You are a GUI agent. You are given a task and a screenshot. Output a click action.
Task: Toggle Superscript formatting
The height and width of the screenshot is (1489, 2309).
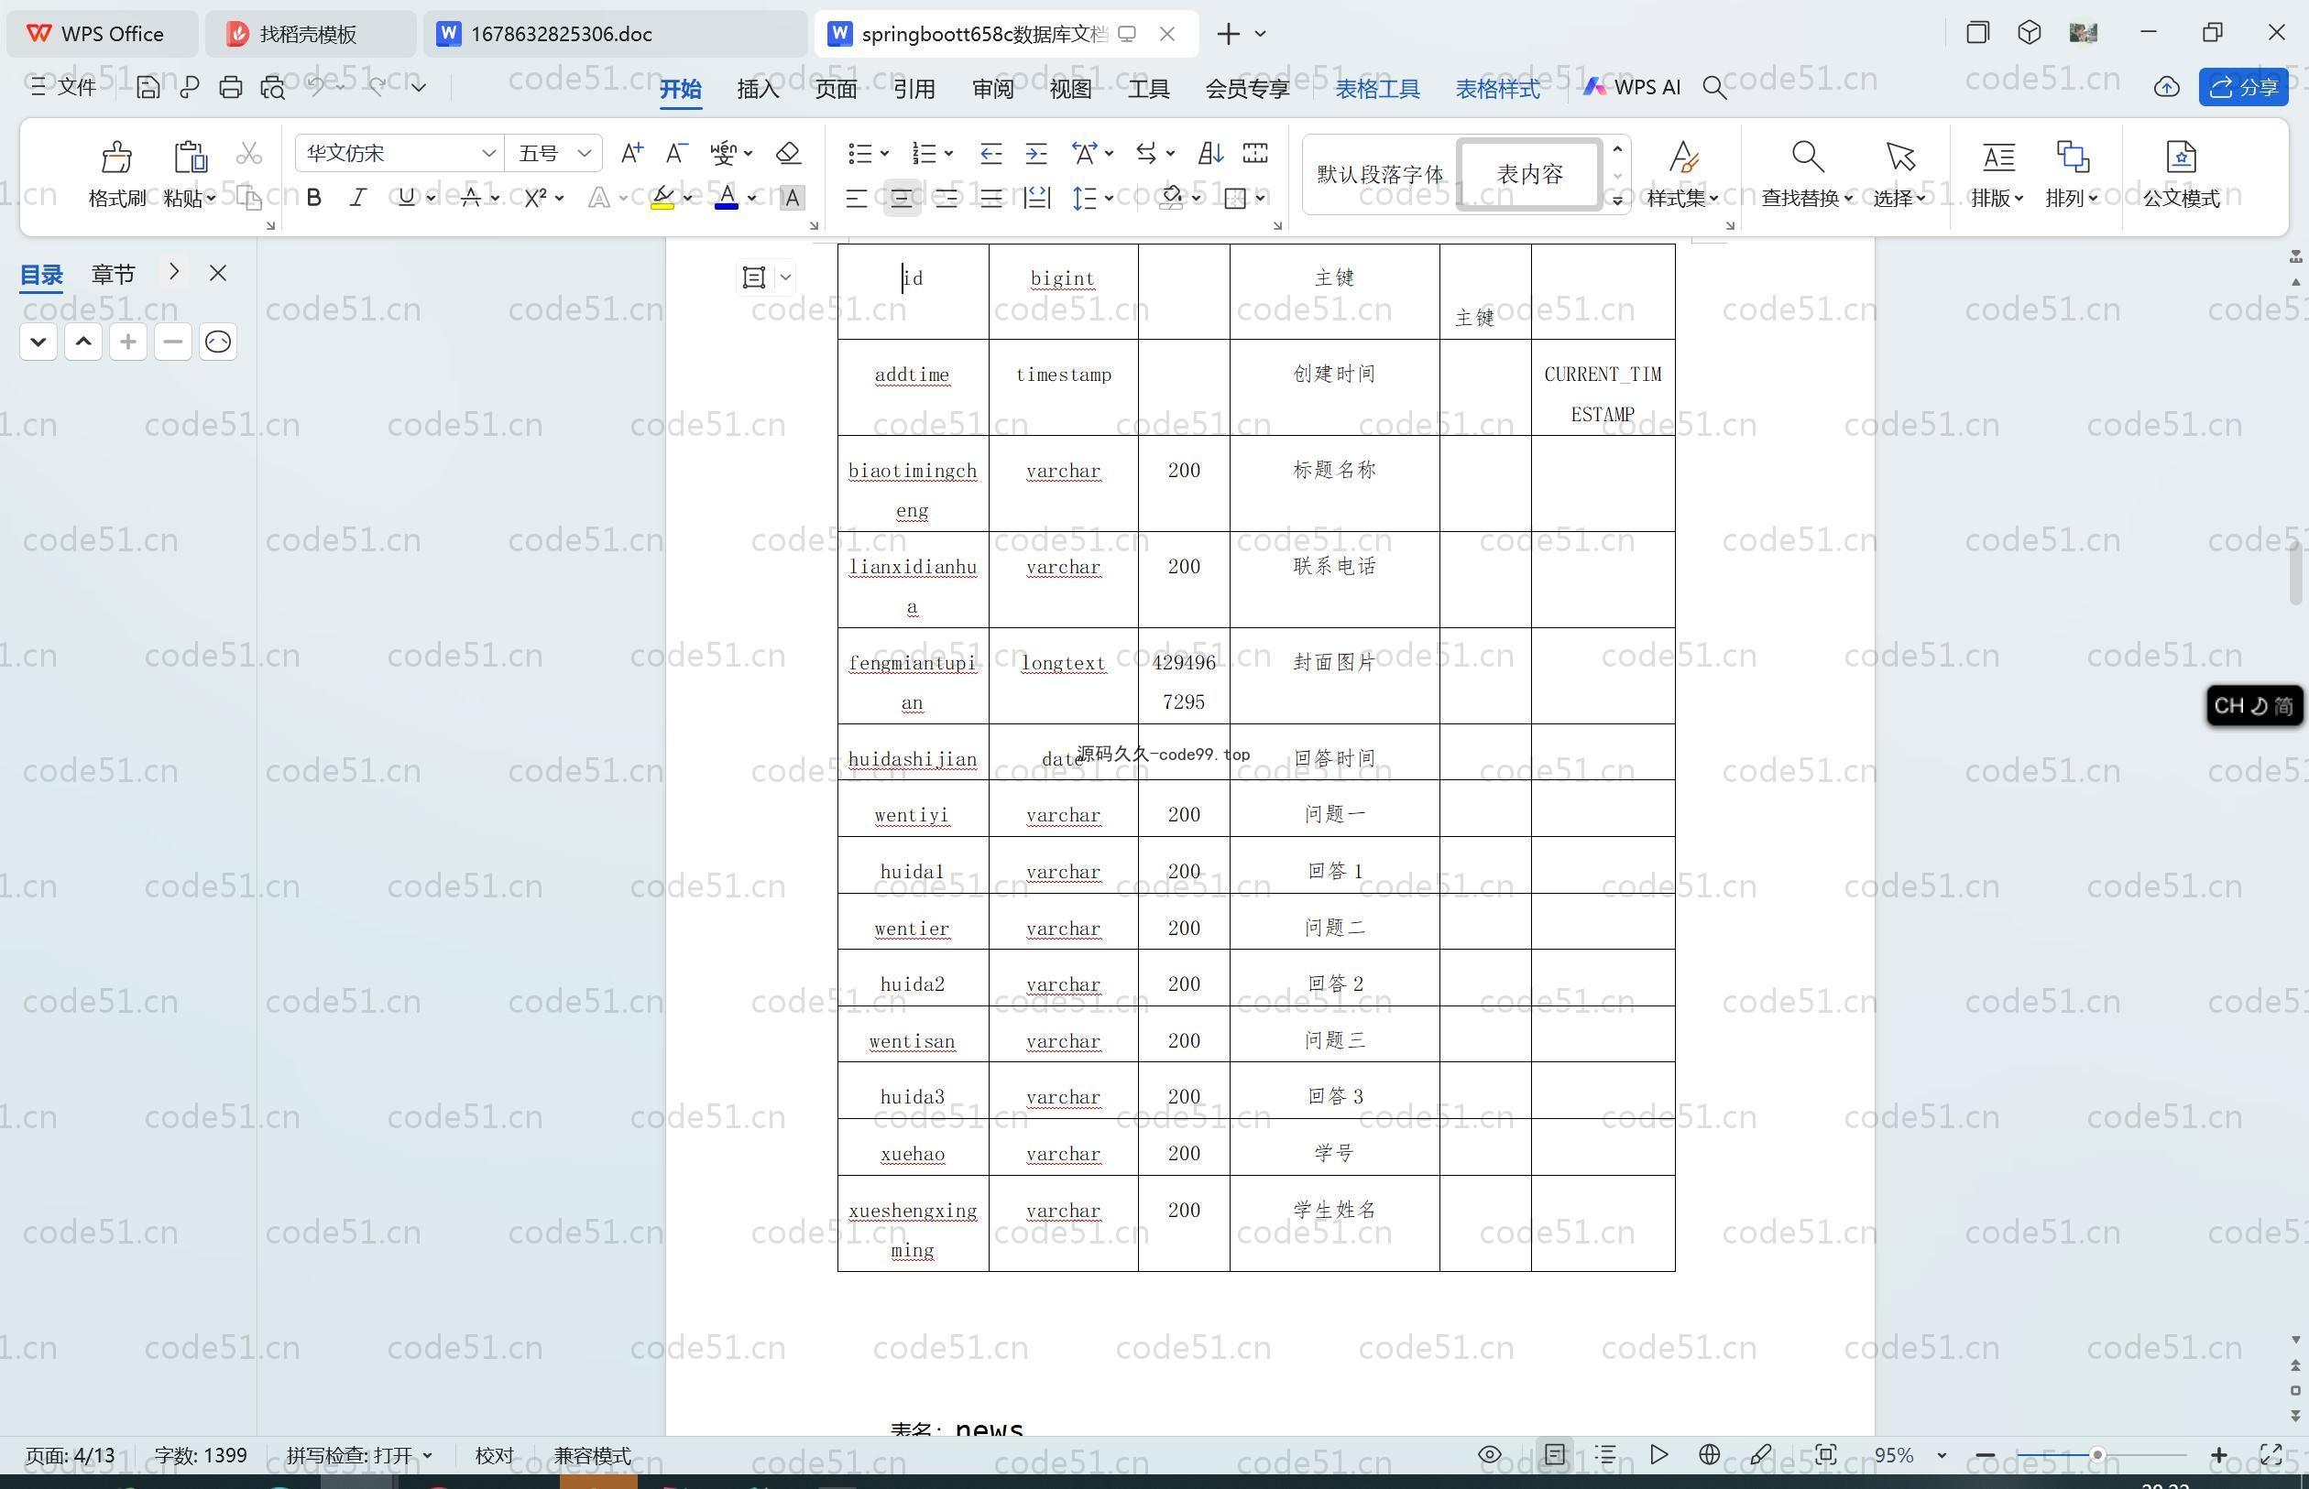(x=536, y=197)
